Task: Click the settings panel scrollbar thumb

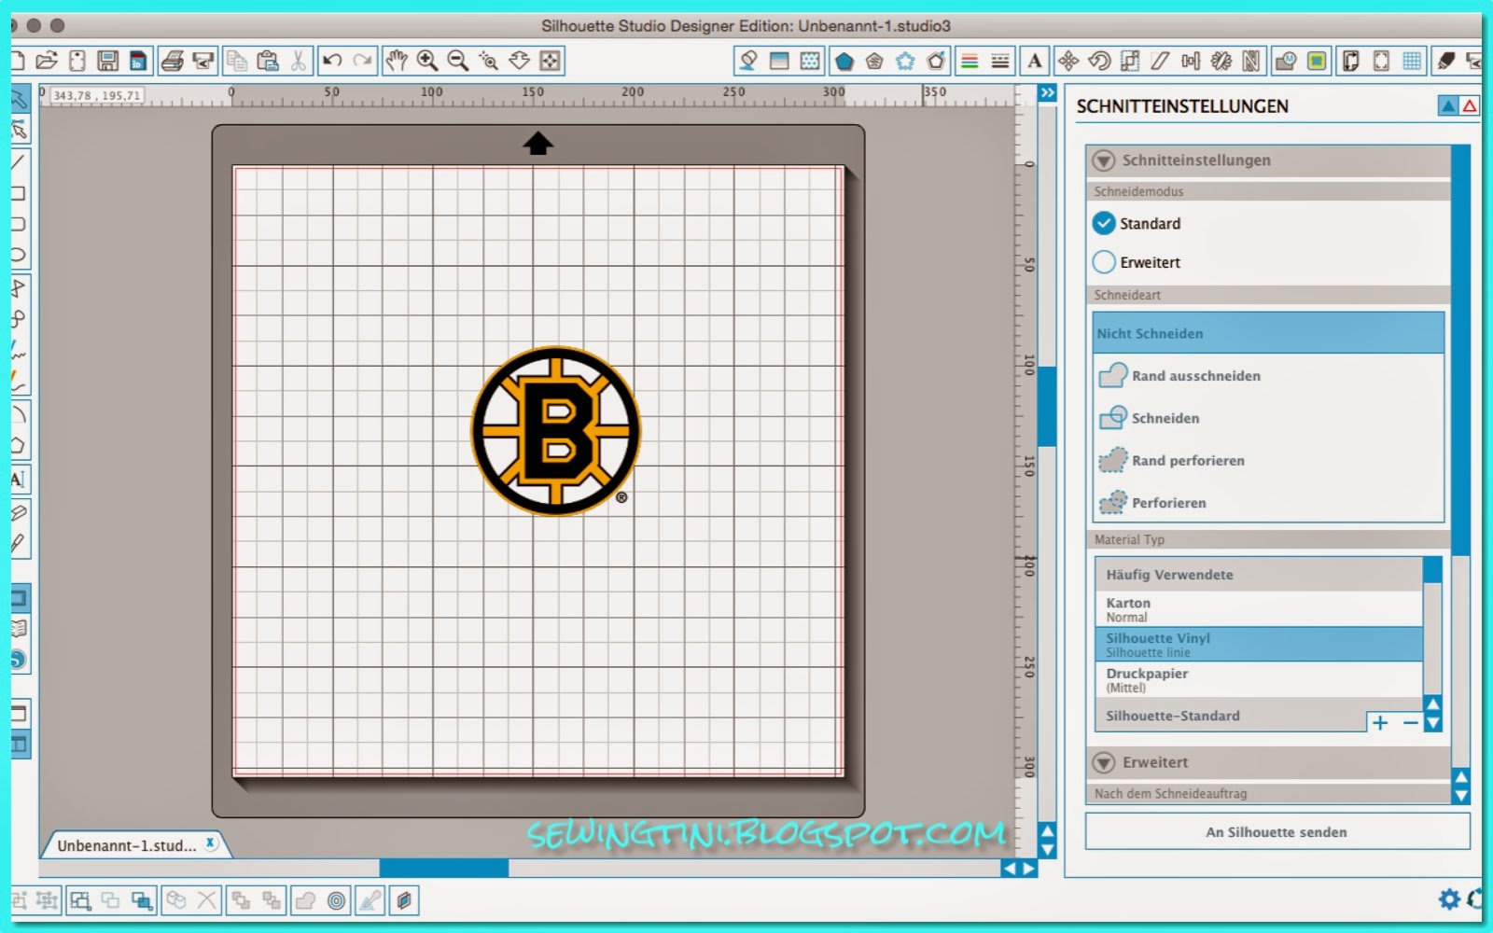Action: 1461,351
